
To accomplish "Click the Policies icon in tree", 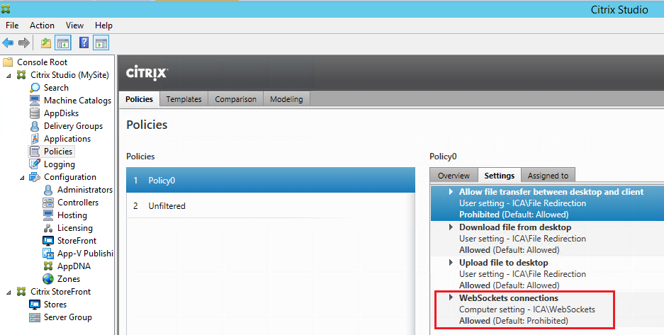I will (x=35, y=152).
